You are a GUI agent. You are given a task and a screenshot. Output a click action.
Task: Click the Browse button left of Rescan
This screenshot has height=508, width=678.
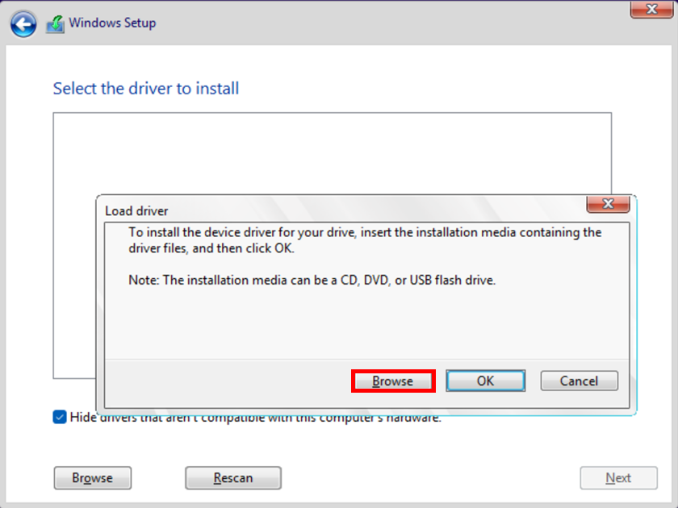(x=92, y=478)
